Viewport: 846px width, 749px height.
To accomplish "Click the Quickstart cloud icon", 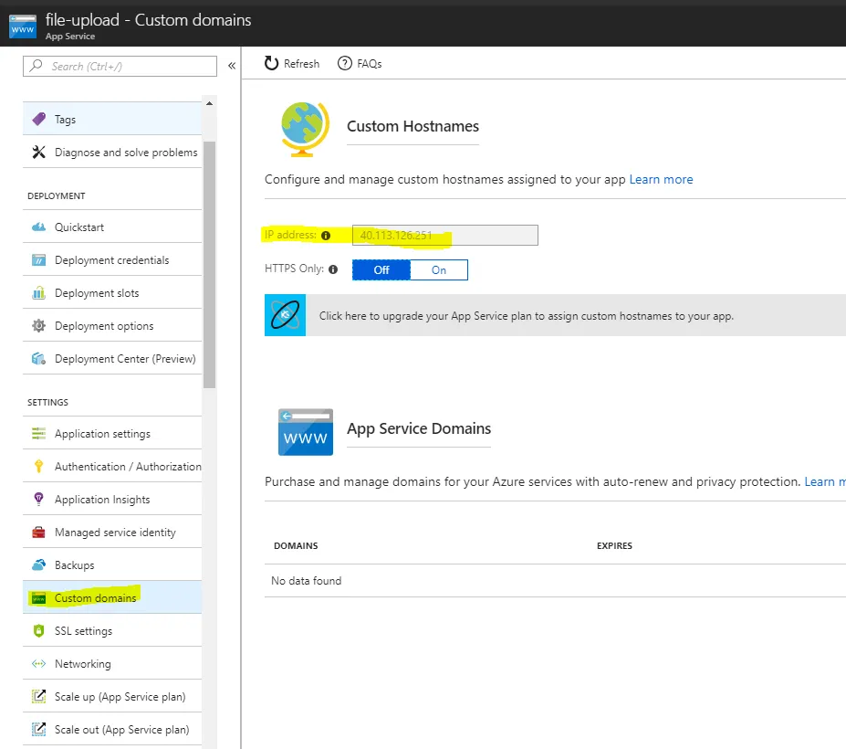I will [39, 227].
